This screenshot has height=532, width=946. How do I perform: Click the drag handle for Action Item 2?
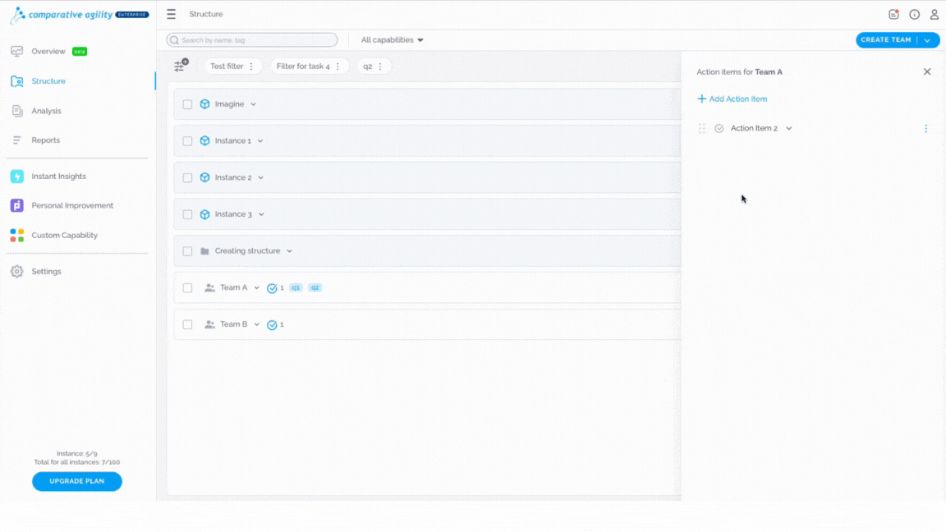click(x=701, y=128)
